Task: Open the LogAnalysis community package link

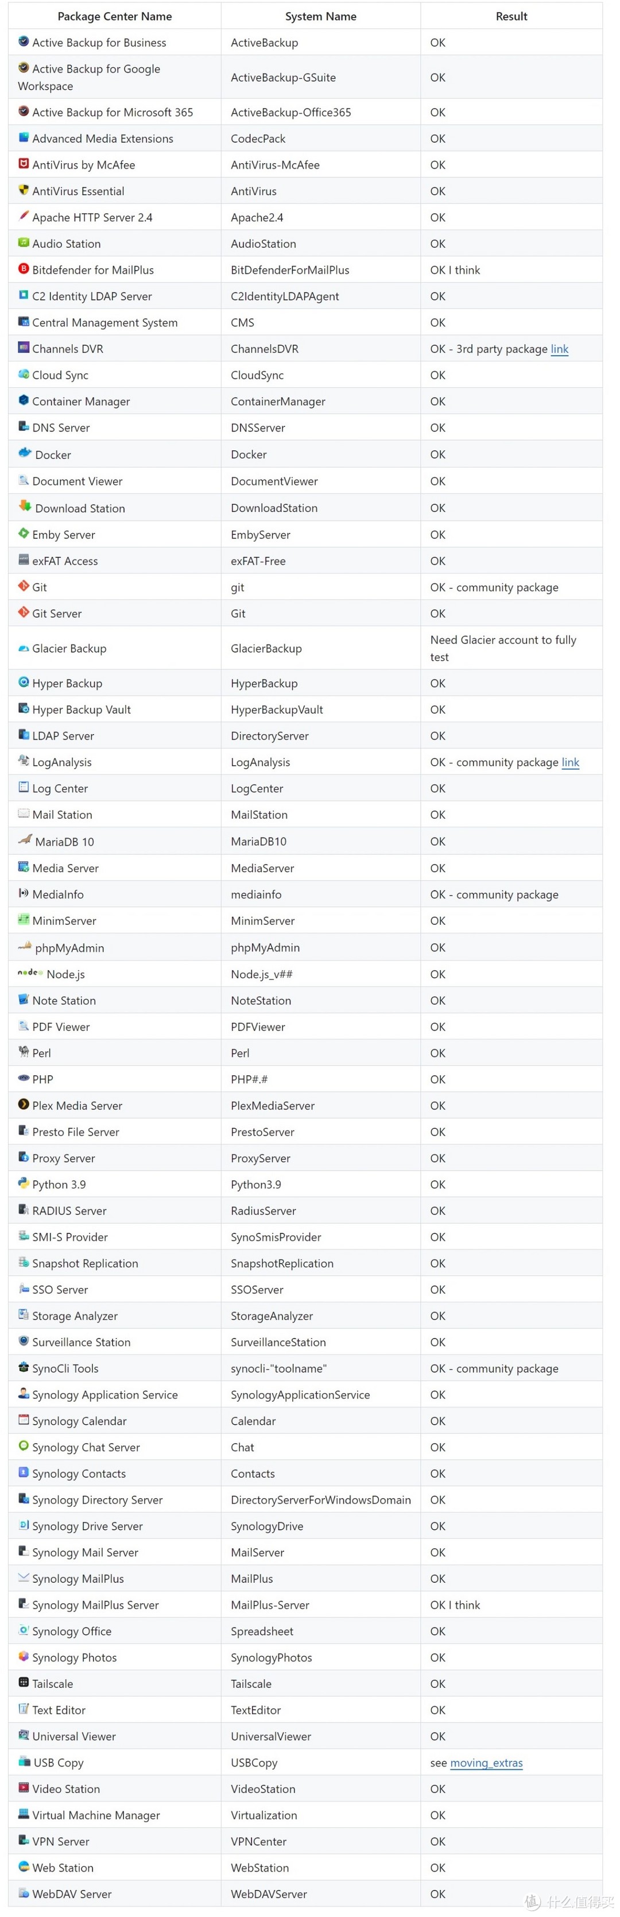Action: point(570,762)
